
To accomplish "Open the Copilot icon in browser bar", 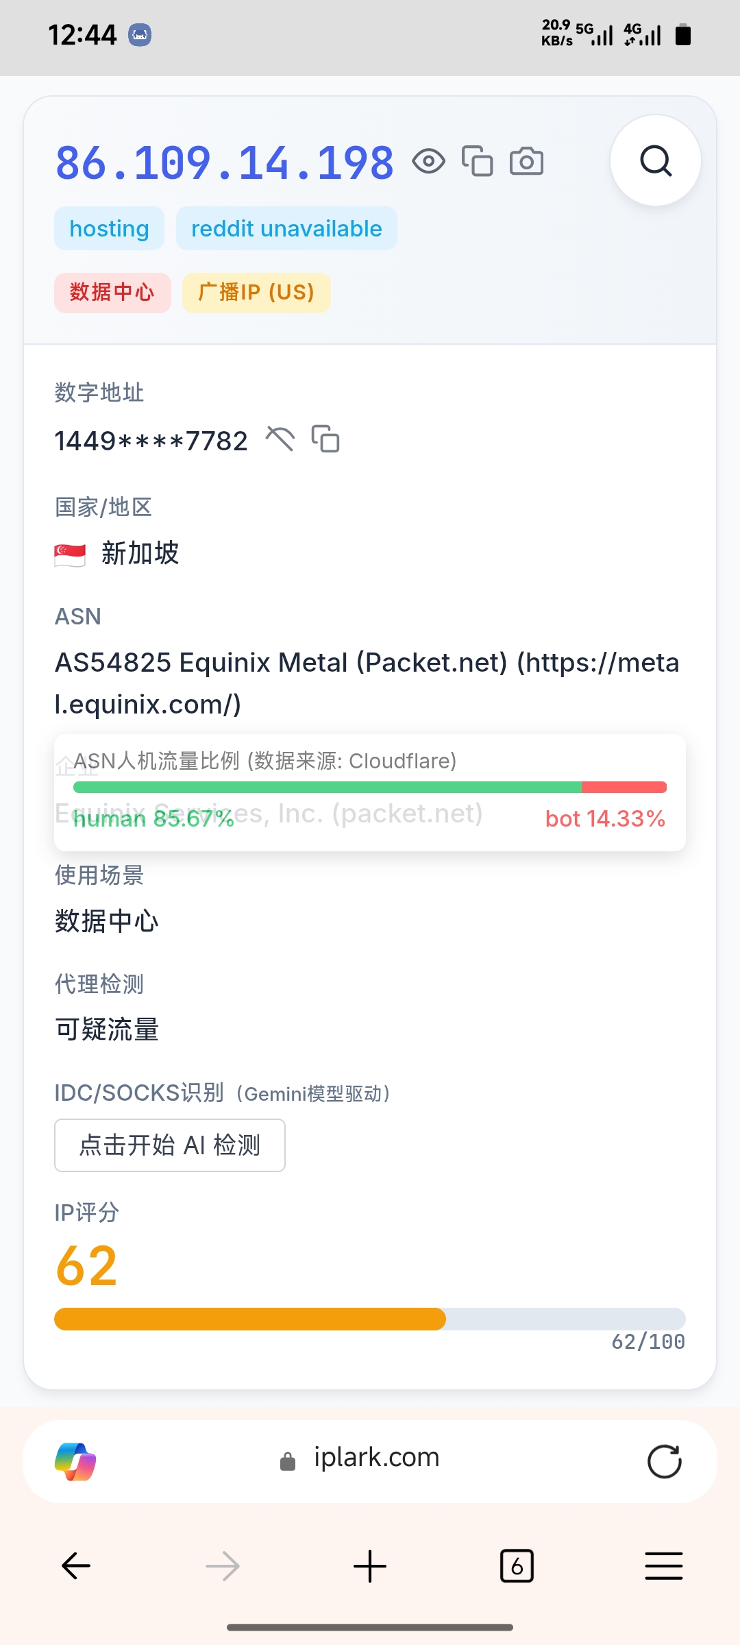I will point(75,1461).
